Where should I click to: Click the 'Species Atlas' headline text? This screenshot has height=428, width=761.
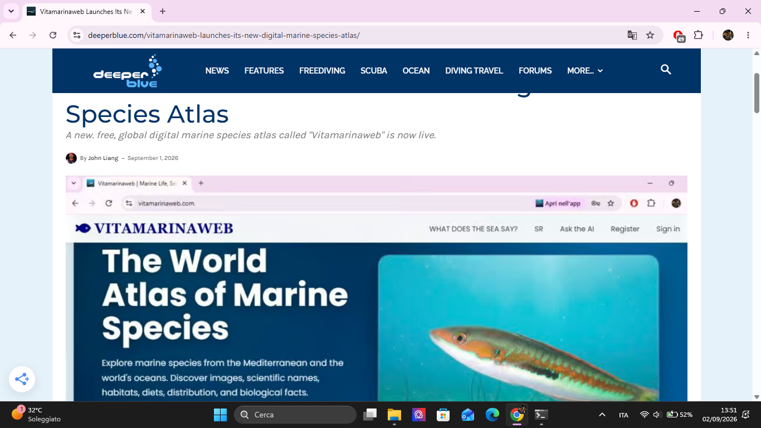click(x=147, y=114)
